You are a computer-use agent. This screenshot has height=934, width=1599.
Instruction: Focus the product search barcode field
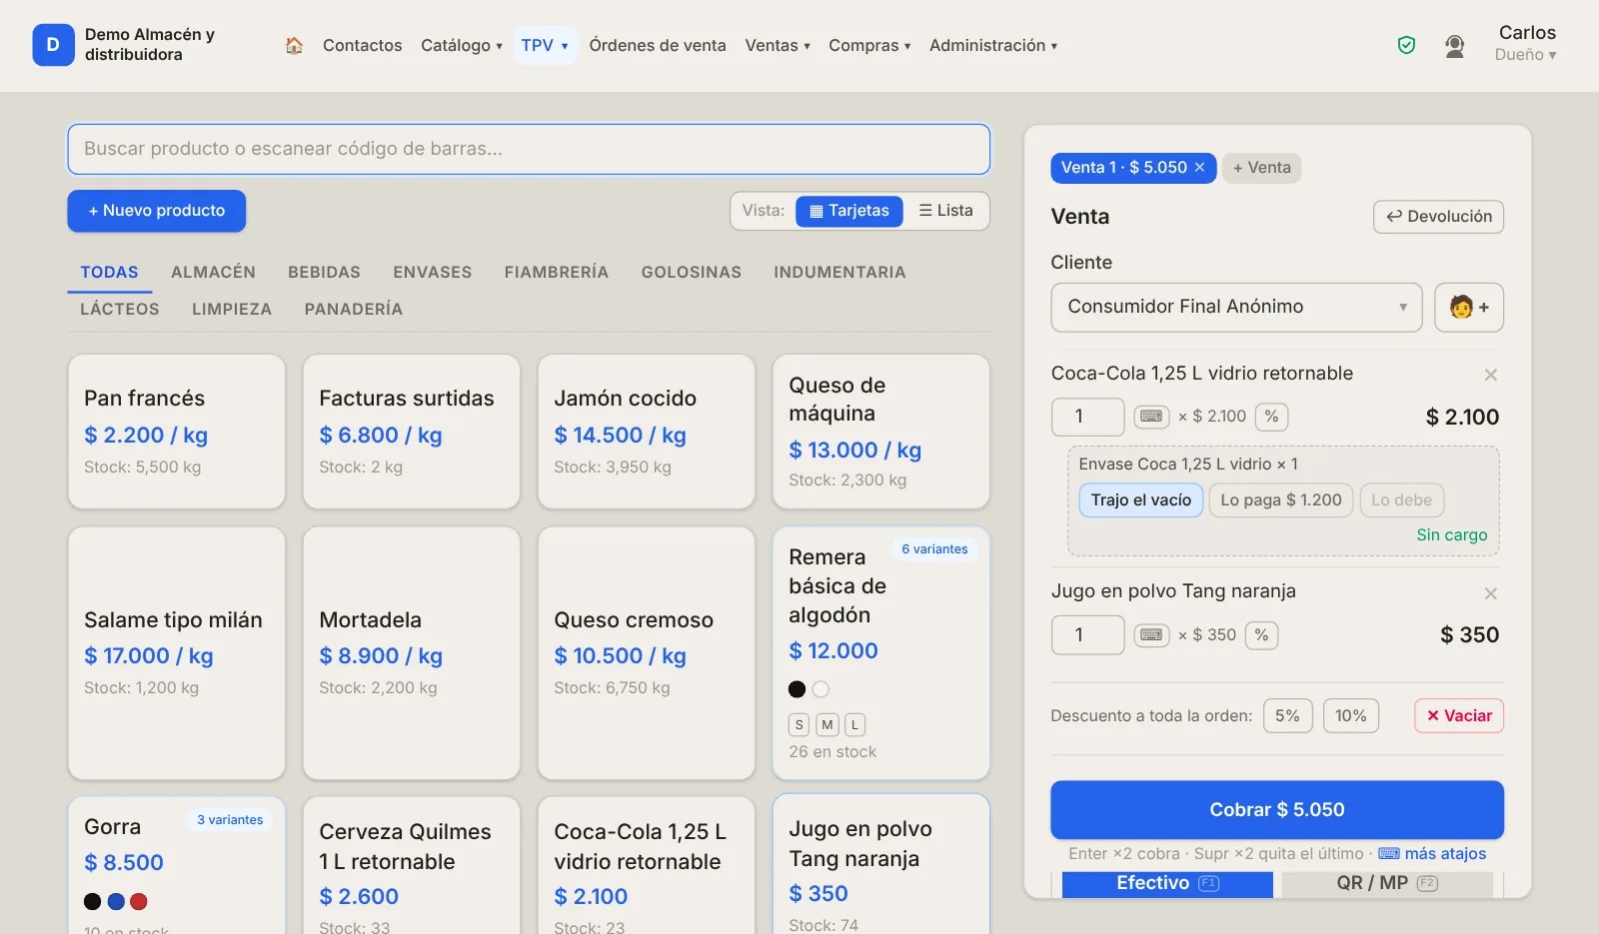coord(529,149)
